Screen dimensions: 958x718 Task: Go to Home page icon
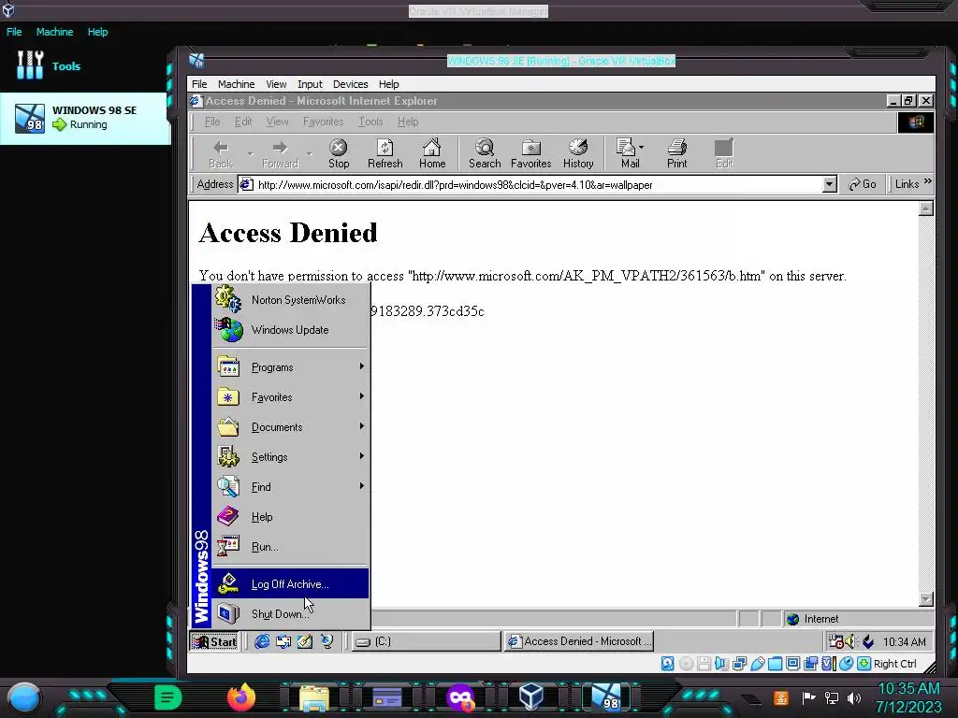(432, 147)
